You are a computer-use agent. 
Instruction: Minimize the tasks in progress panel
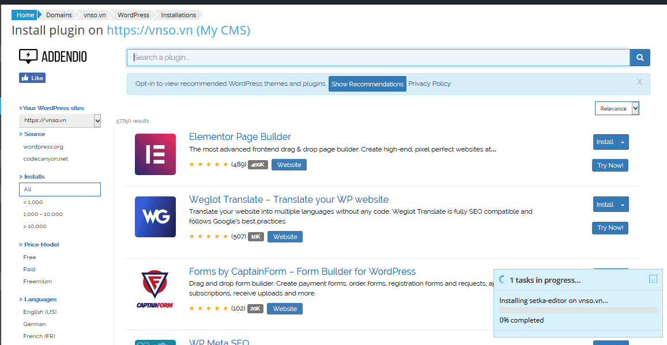pos(653,279)
